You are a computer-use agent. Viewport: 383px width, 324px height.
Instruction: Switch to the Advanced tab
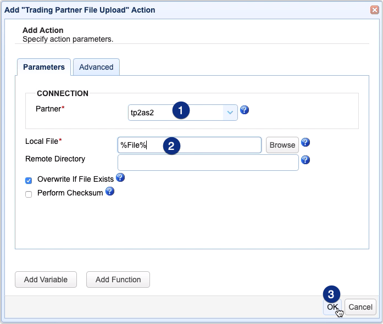tap(96, 67)
